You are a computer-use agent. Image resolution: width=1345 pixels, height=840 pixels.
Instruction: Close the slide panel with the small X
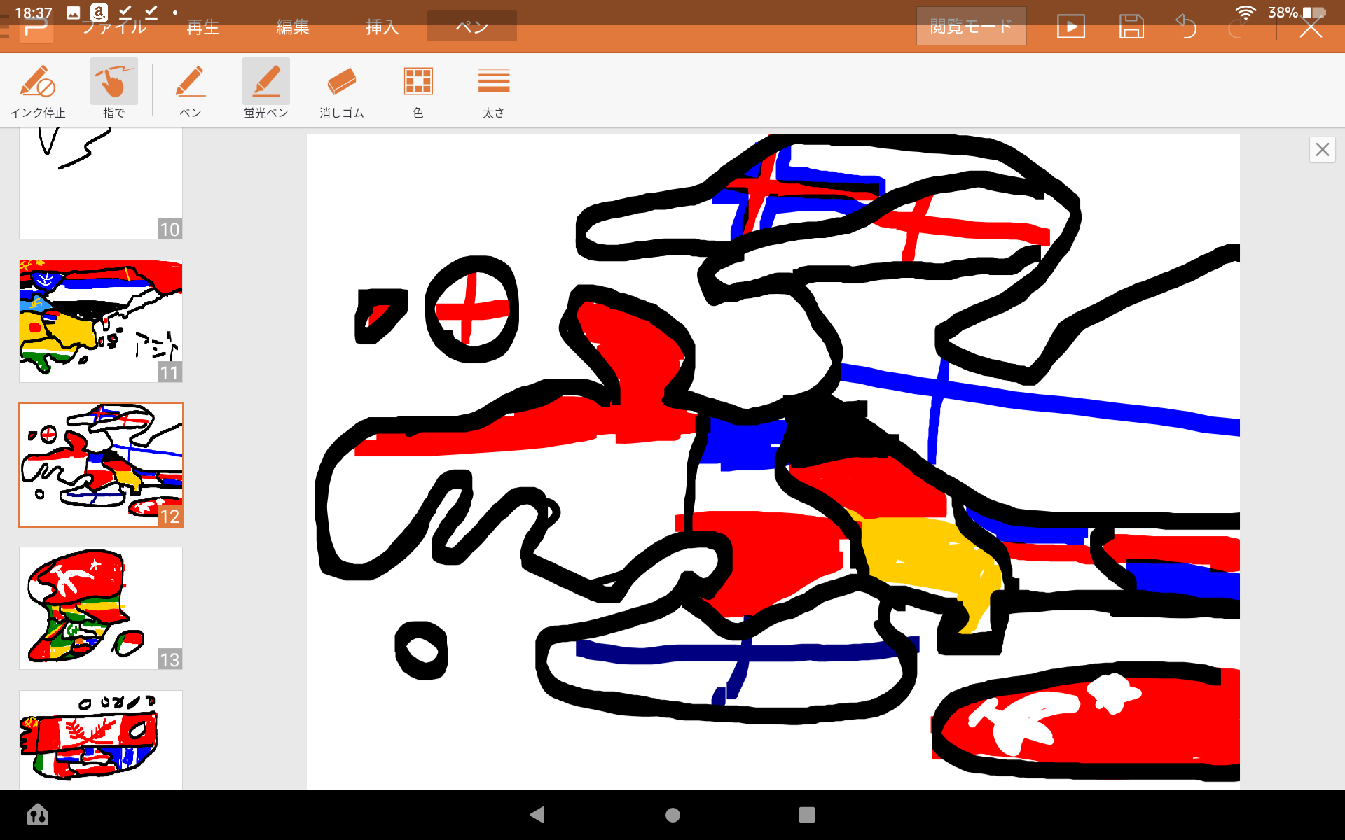[1322, 149]
